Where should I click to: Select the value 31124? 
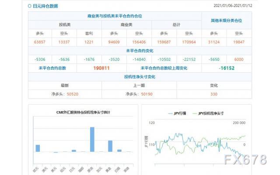[x=214, y=42]
